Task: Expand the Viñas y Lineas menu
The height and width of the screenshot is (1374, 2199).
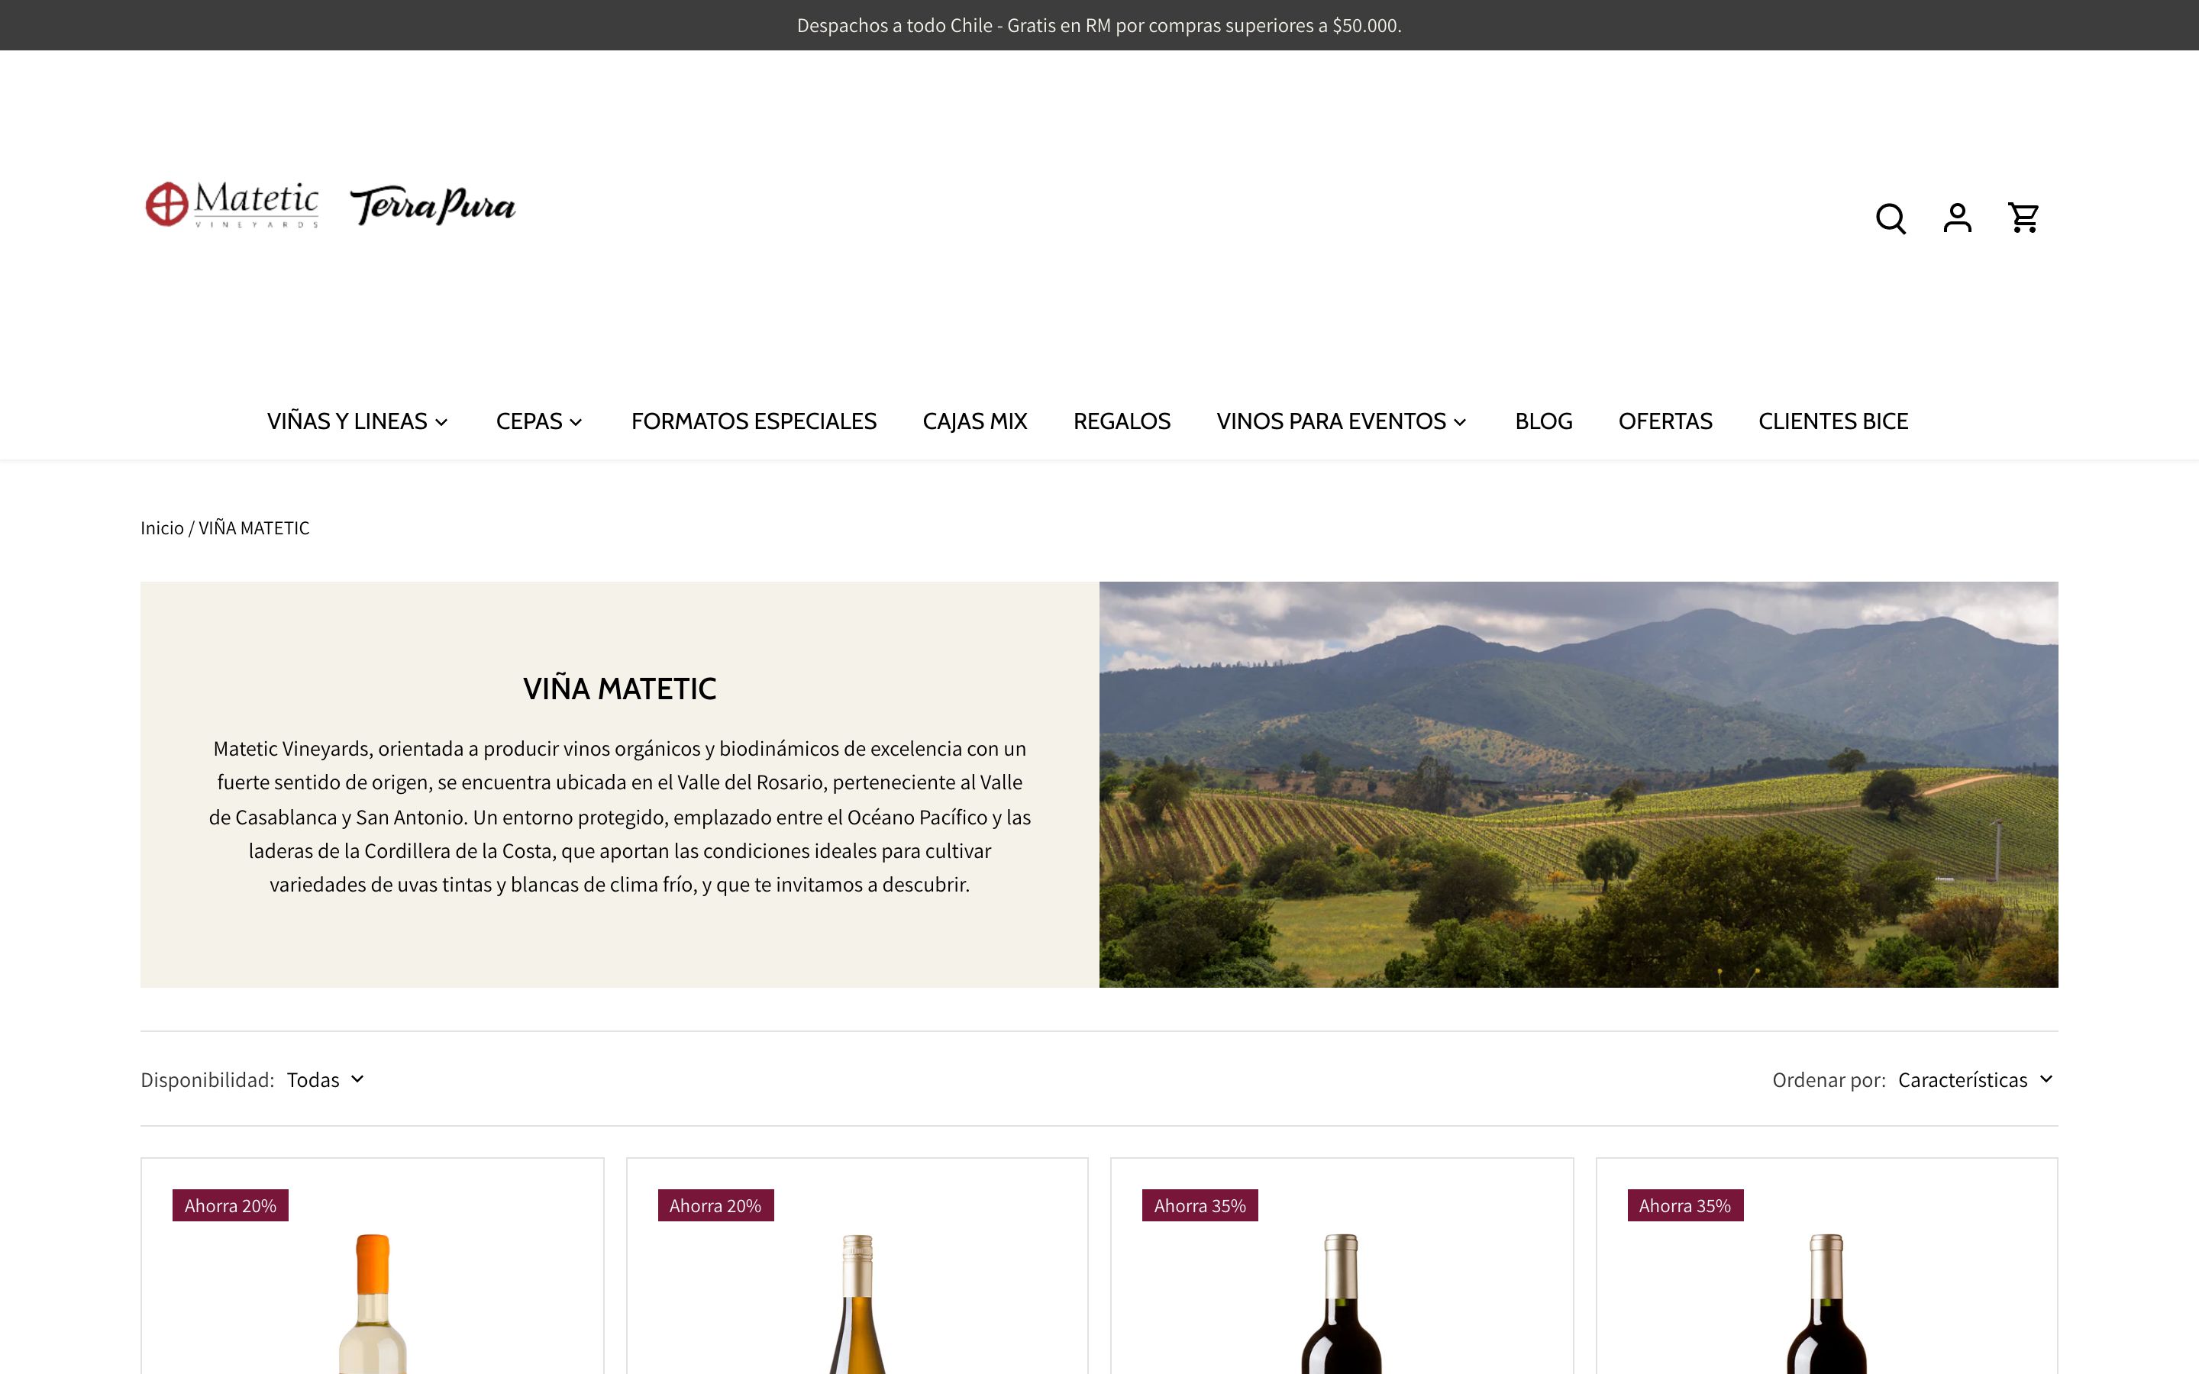Action: click(x=358, y=421)
